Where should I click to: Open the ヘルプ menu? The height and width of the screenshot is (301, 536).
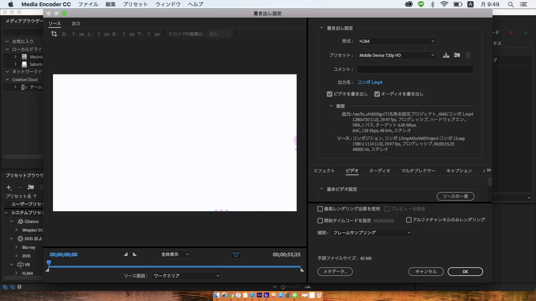coord(195,4)
